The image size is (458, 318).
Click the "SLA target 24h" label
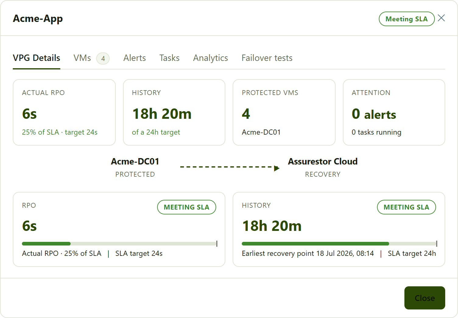[412, 253]
